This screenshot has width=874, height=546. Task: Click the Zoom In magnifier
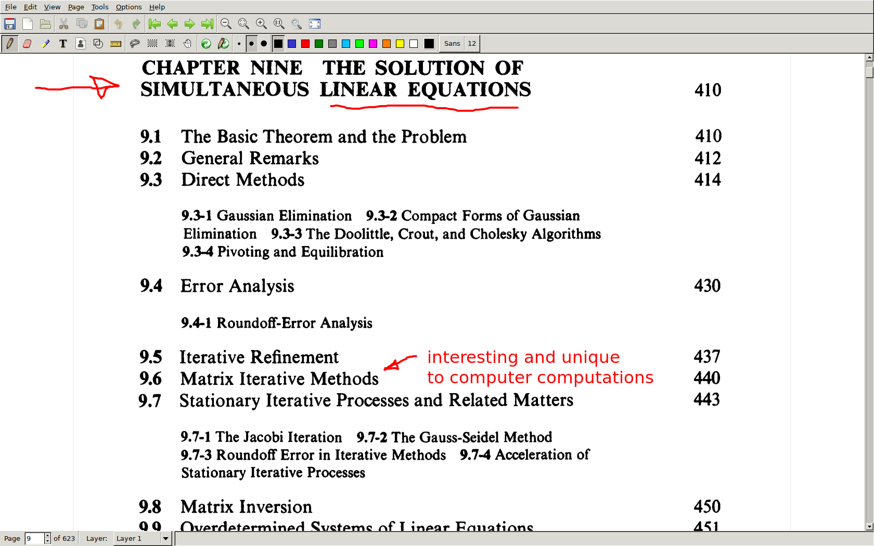click(x=261, y=24)
